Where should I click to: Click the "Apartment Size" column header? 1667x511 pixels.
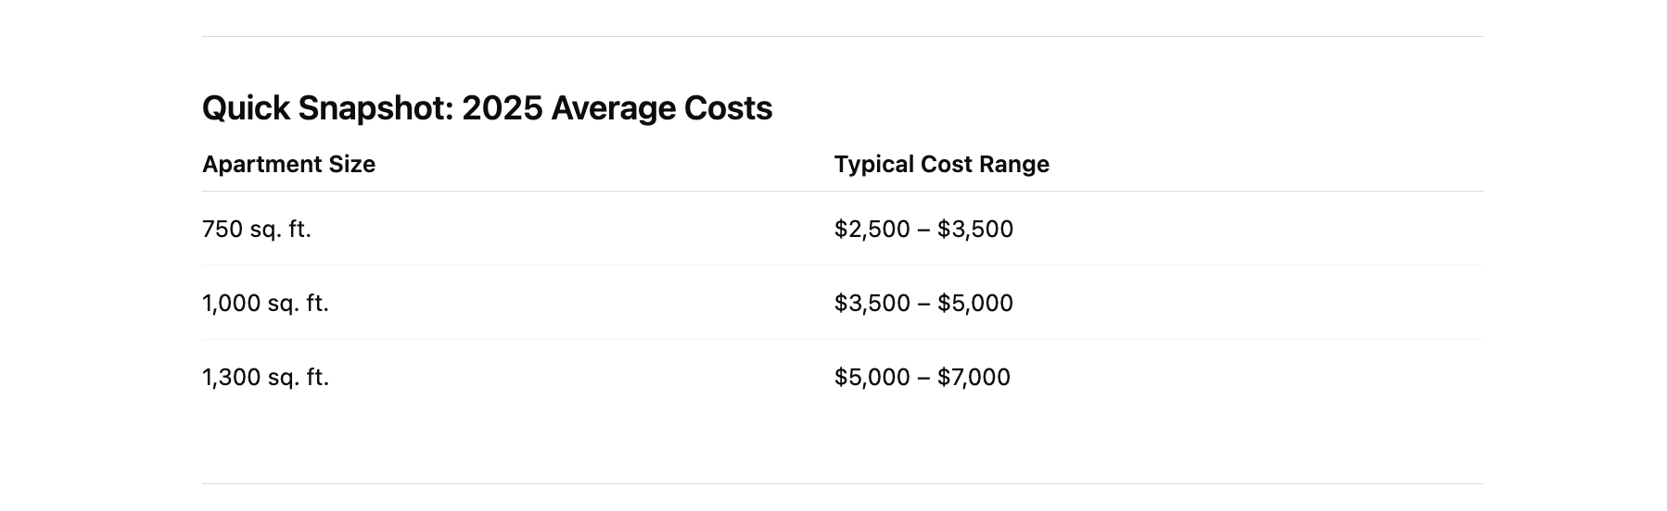click(x=288, y=165)
